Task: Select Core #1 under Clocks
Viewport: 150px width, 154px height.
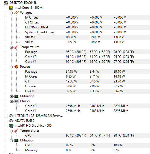Action: [x=31, y=111]
